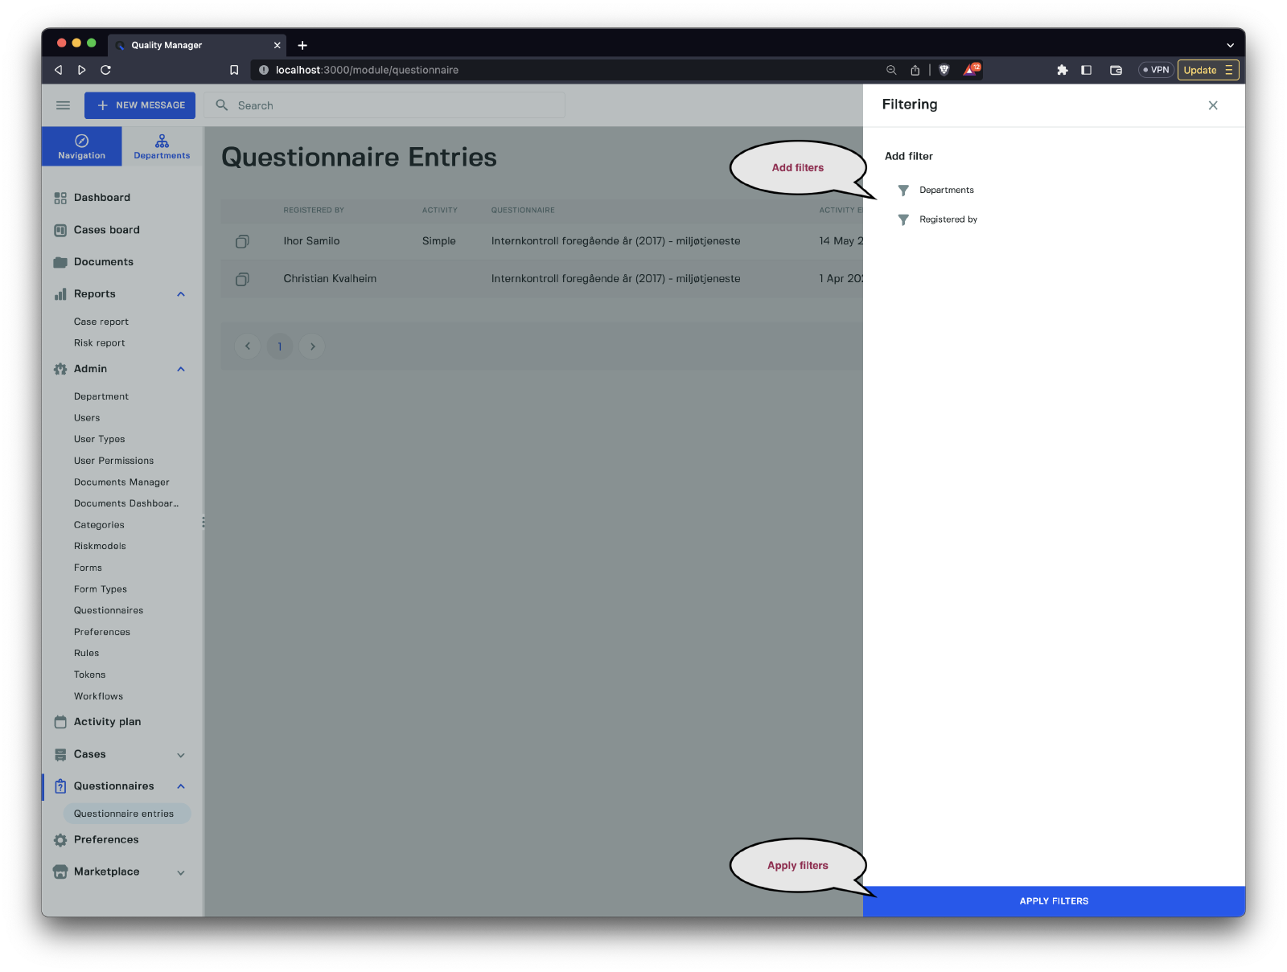
Task: Close the Filtering panel
Action: (x=1213, y=105)
